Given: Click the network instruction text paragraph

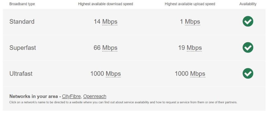Looking at the screenshot, I should click(123, 102).
